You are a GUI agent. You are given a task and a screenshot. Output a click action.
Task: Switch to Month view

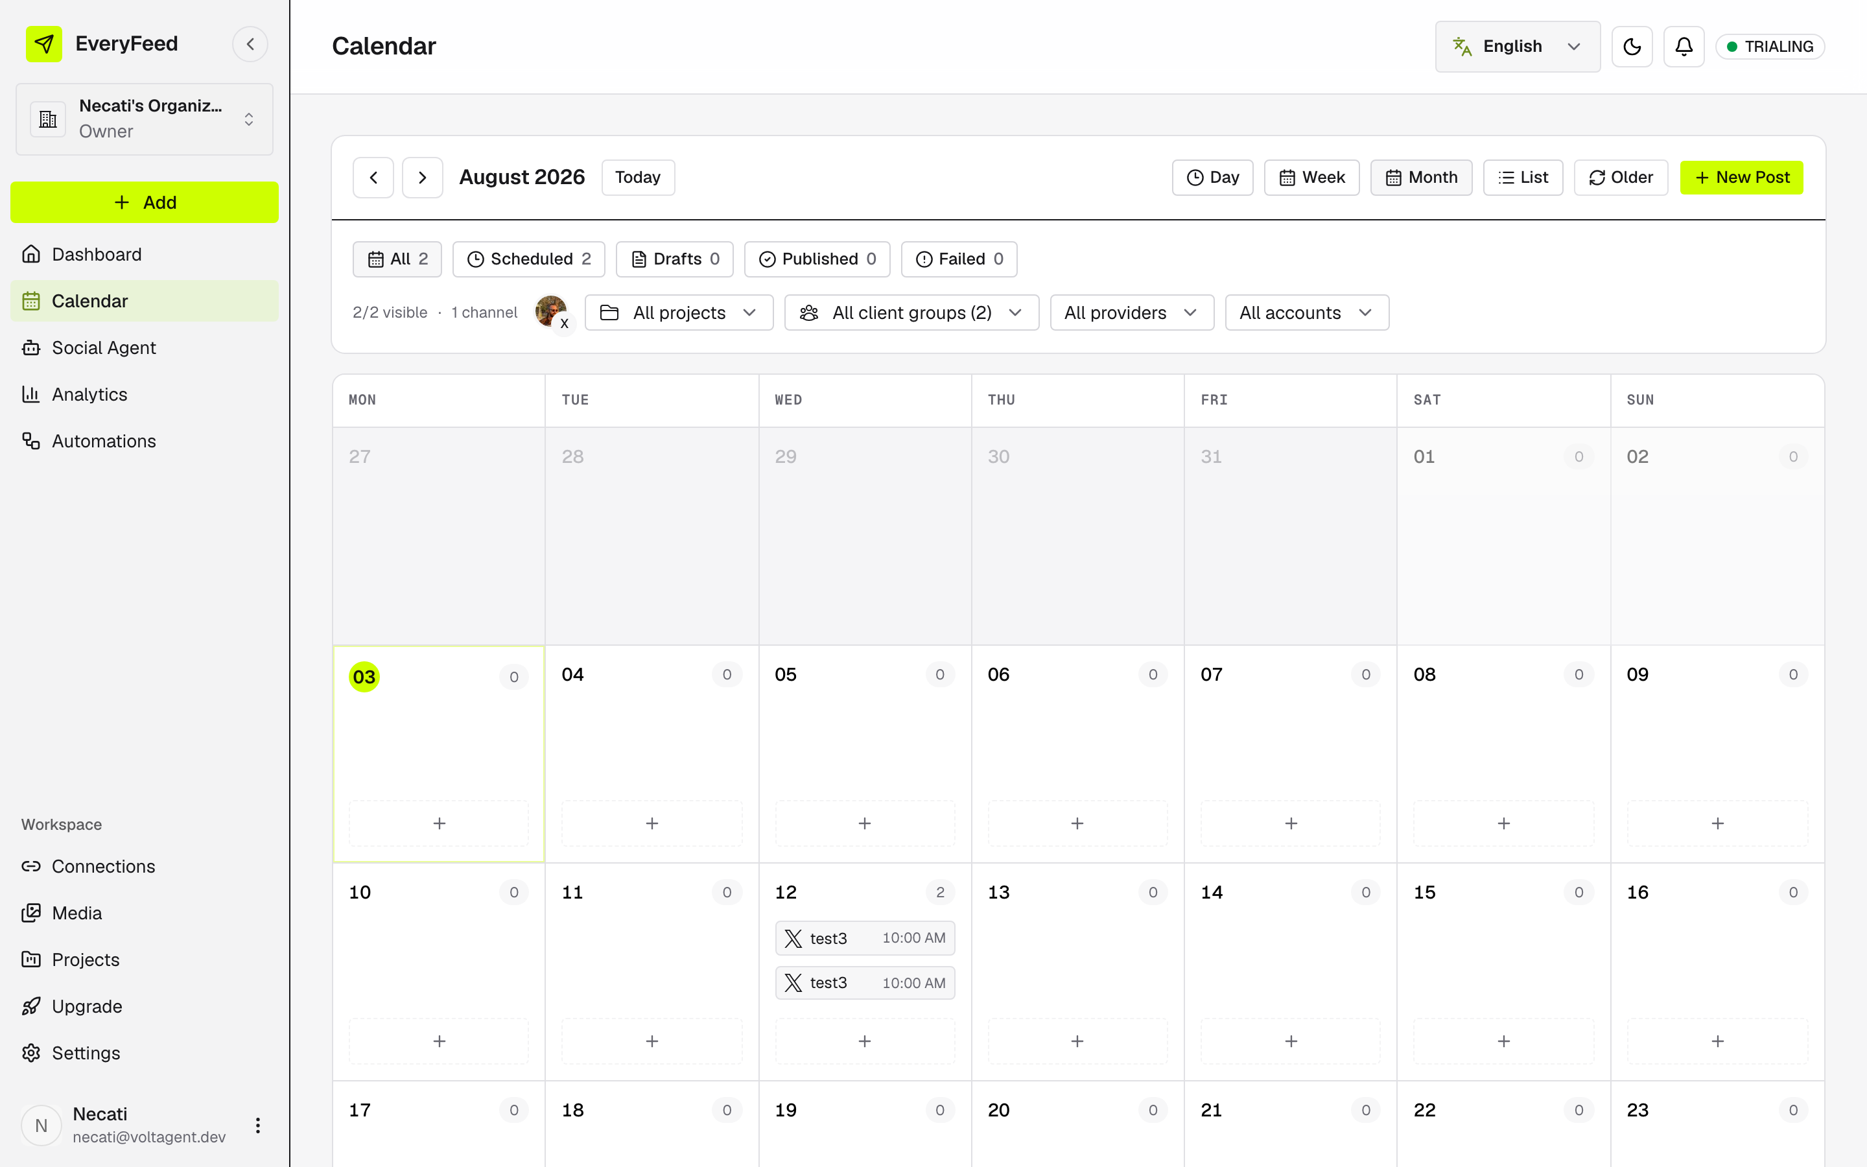[1421, 178]
